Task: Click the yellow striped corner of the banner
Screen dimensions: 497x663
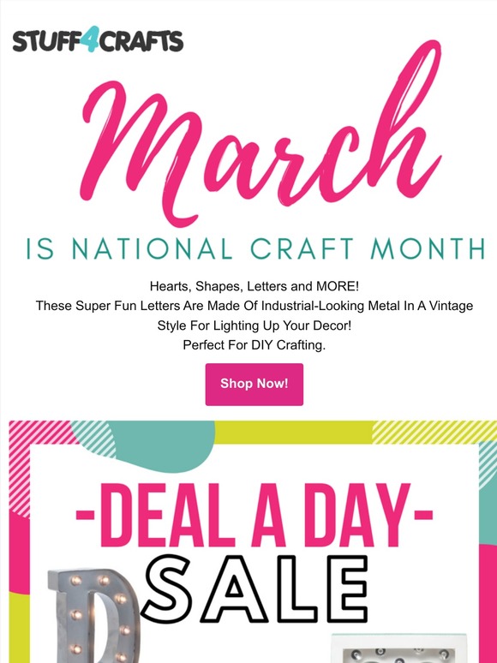Action: coord(434,432)
